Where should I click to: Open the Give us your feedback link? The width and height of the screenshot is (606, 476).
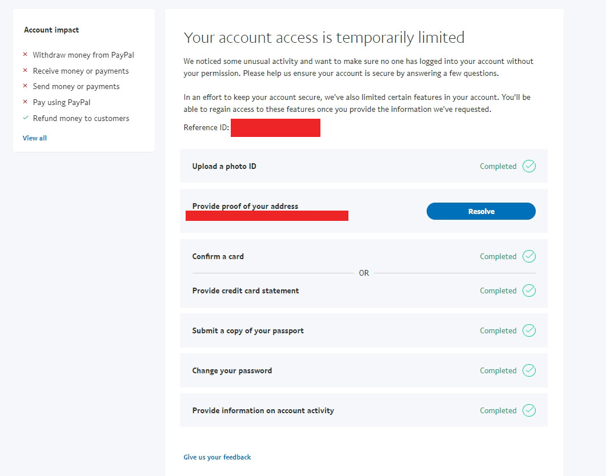point(217,457)
